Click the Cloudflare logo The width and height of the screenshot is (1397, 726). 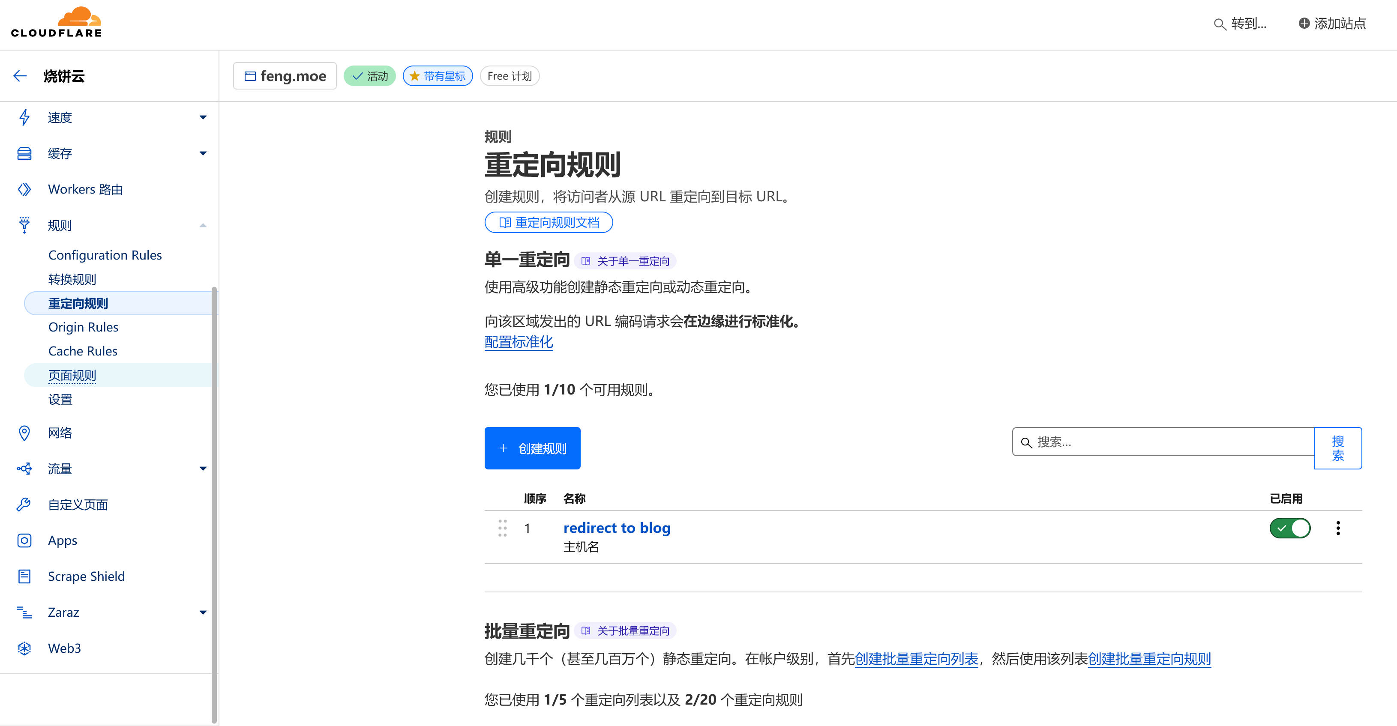[57, 22]
